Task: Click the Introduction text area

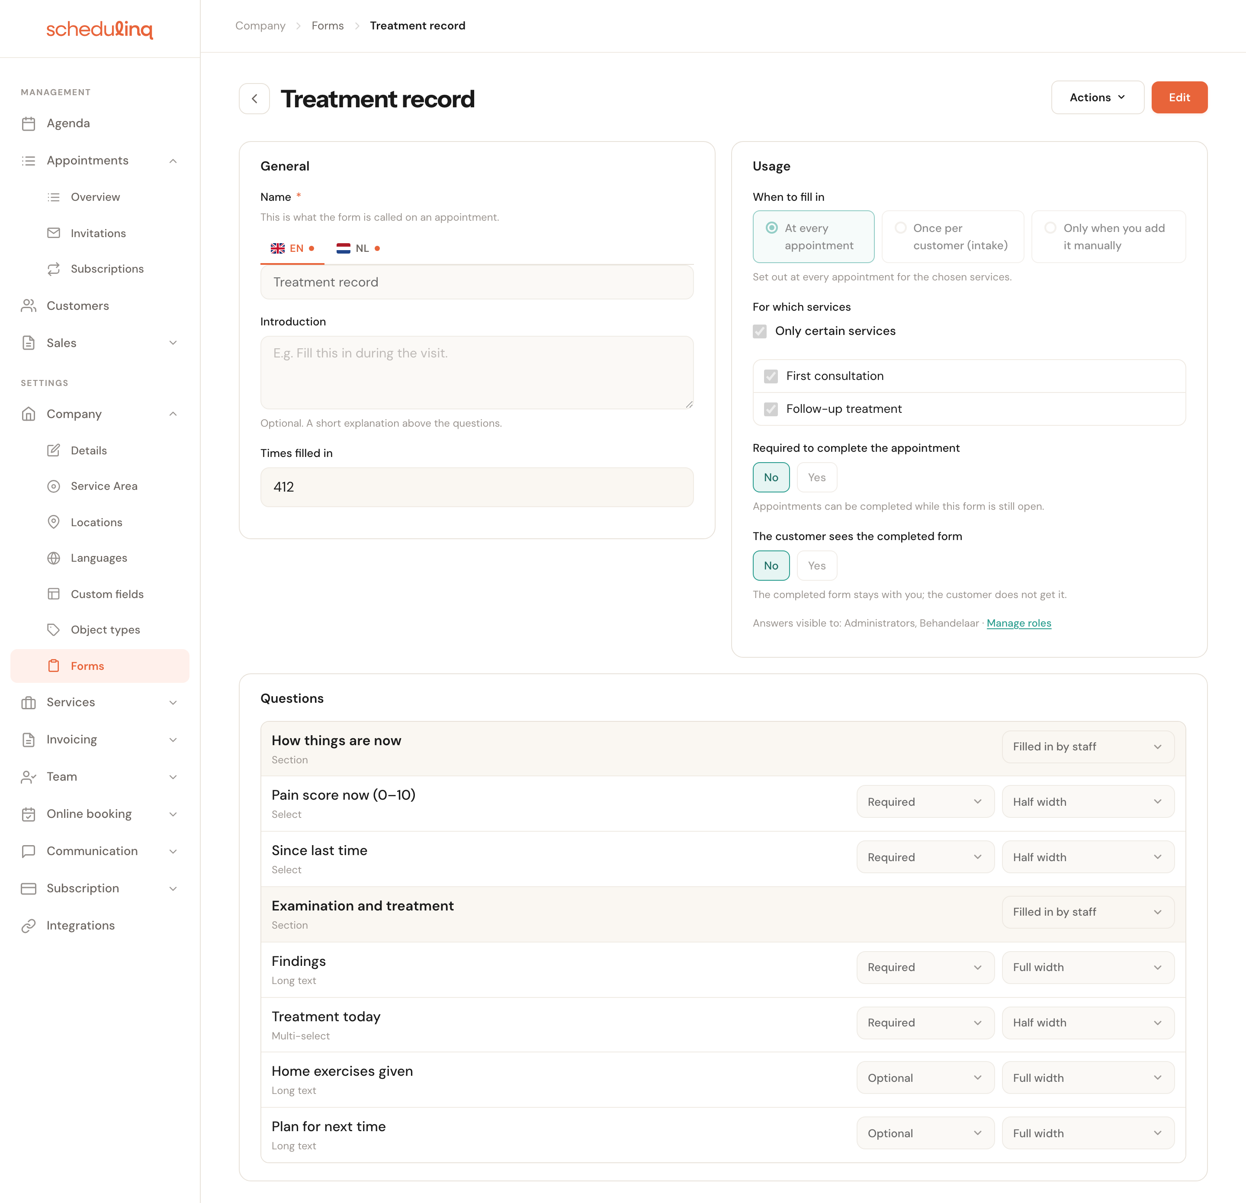Action: point(477,373)
